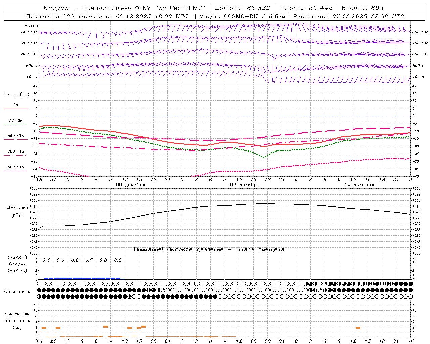
Task: Click the "1060" tick on left pressure axis
Action: tap(33, 189)
